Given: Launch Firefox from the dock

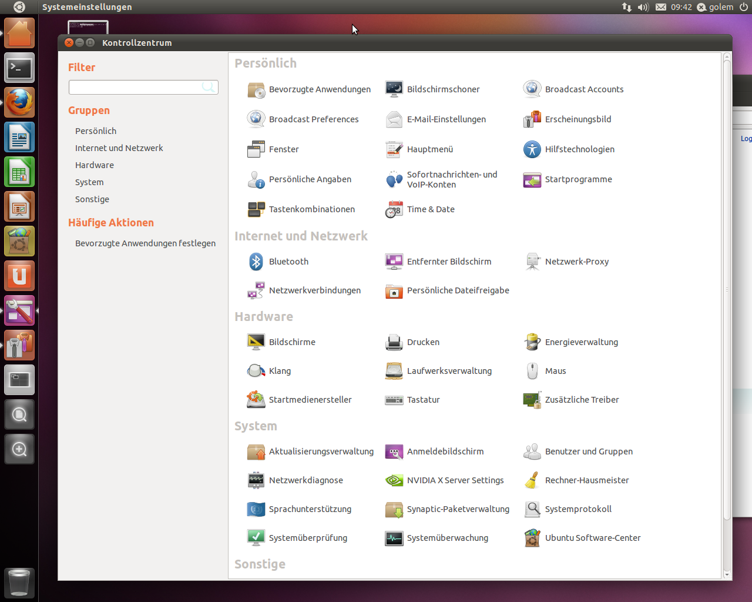Looking at the screenshot, I should [19, 102].
